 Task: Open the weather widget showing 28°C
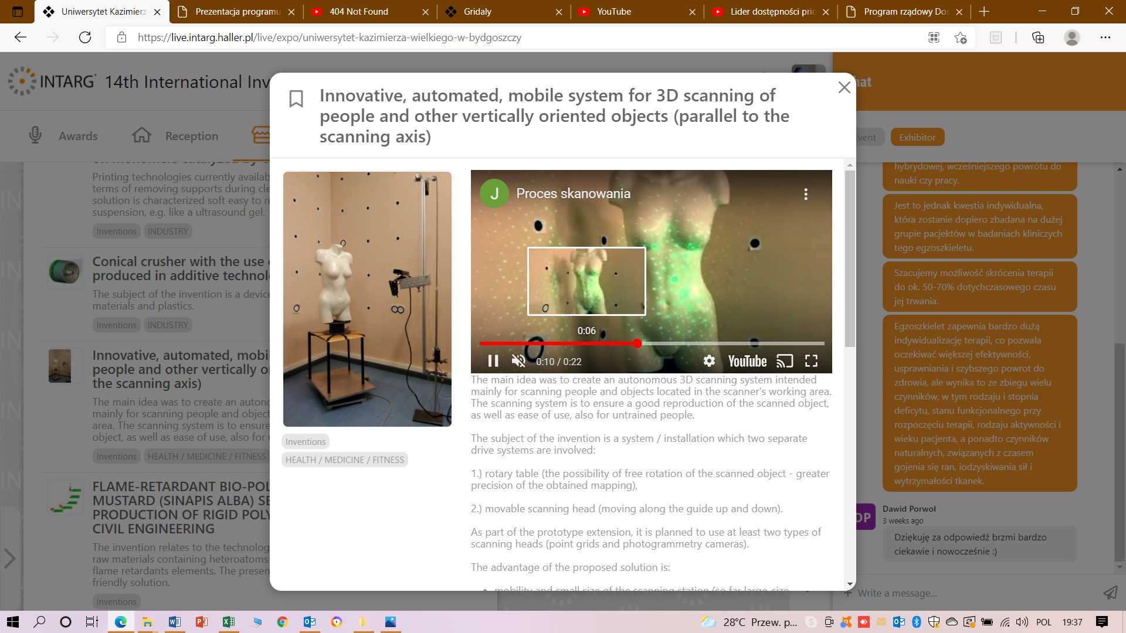click(749, 622)
